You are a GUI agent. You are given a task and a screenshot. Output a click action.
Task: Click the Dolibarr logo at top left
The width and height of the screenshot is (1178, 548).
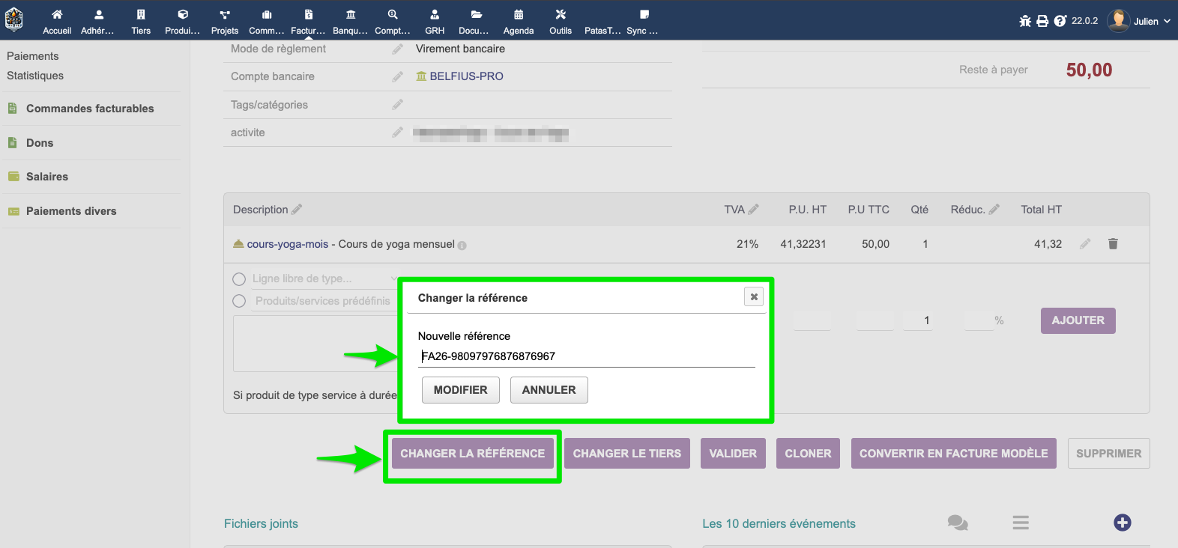pos(14,19)
